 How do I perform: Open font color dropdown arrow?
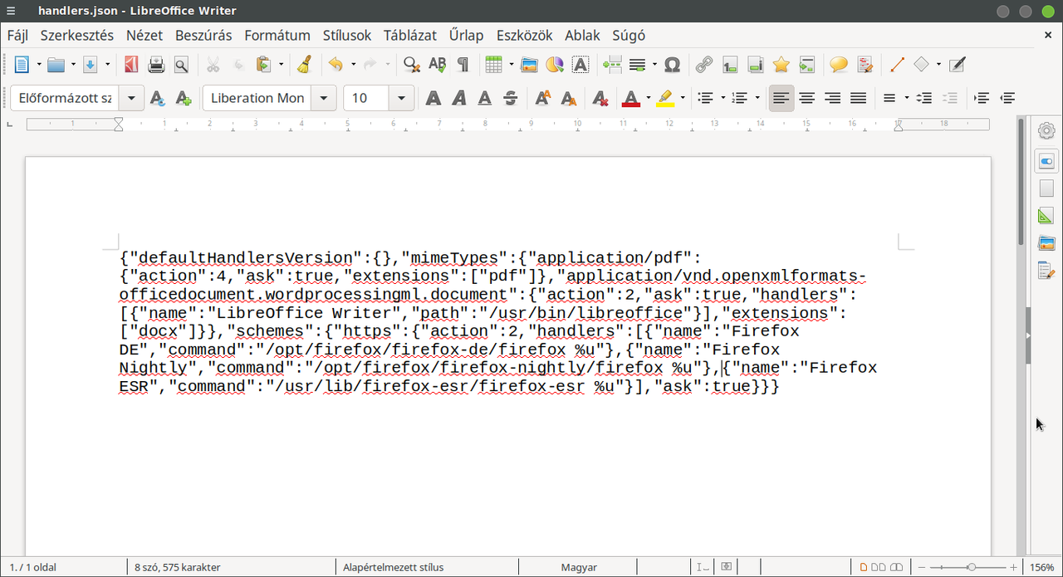648,98
